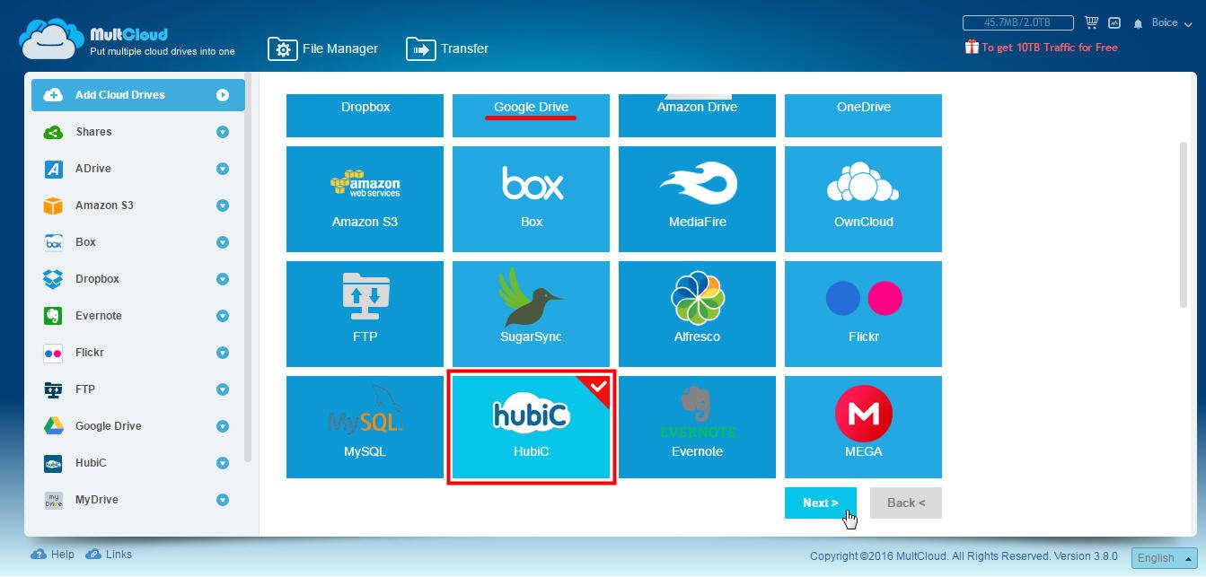
Task: Select the HubiC tile in grid
Action: point(531,427)
